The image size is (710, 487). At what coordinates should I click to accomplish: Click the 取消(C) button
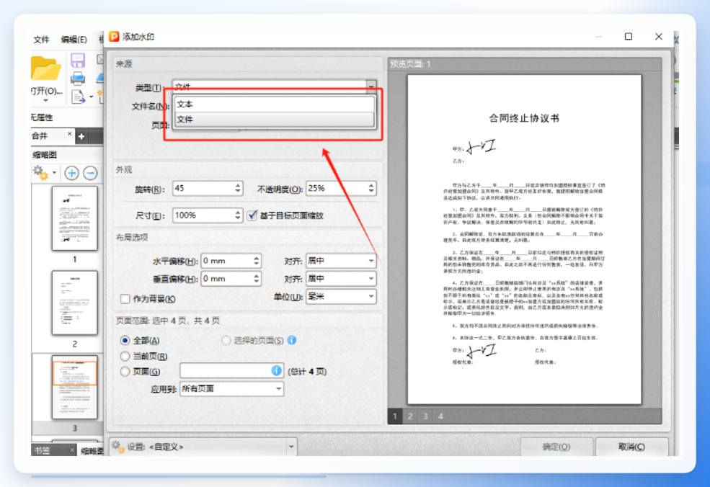tap(631, 447)
